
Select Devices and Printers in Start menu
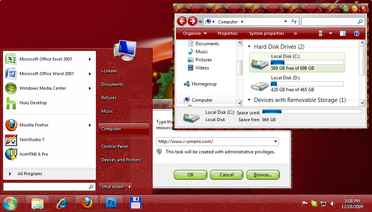(x=121, y=160)
